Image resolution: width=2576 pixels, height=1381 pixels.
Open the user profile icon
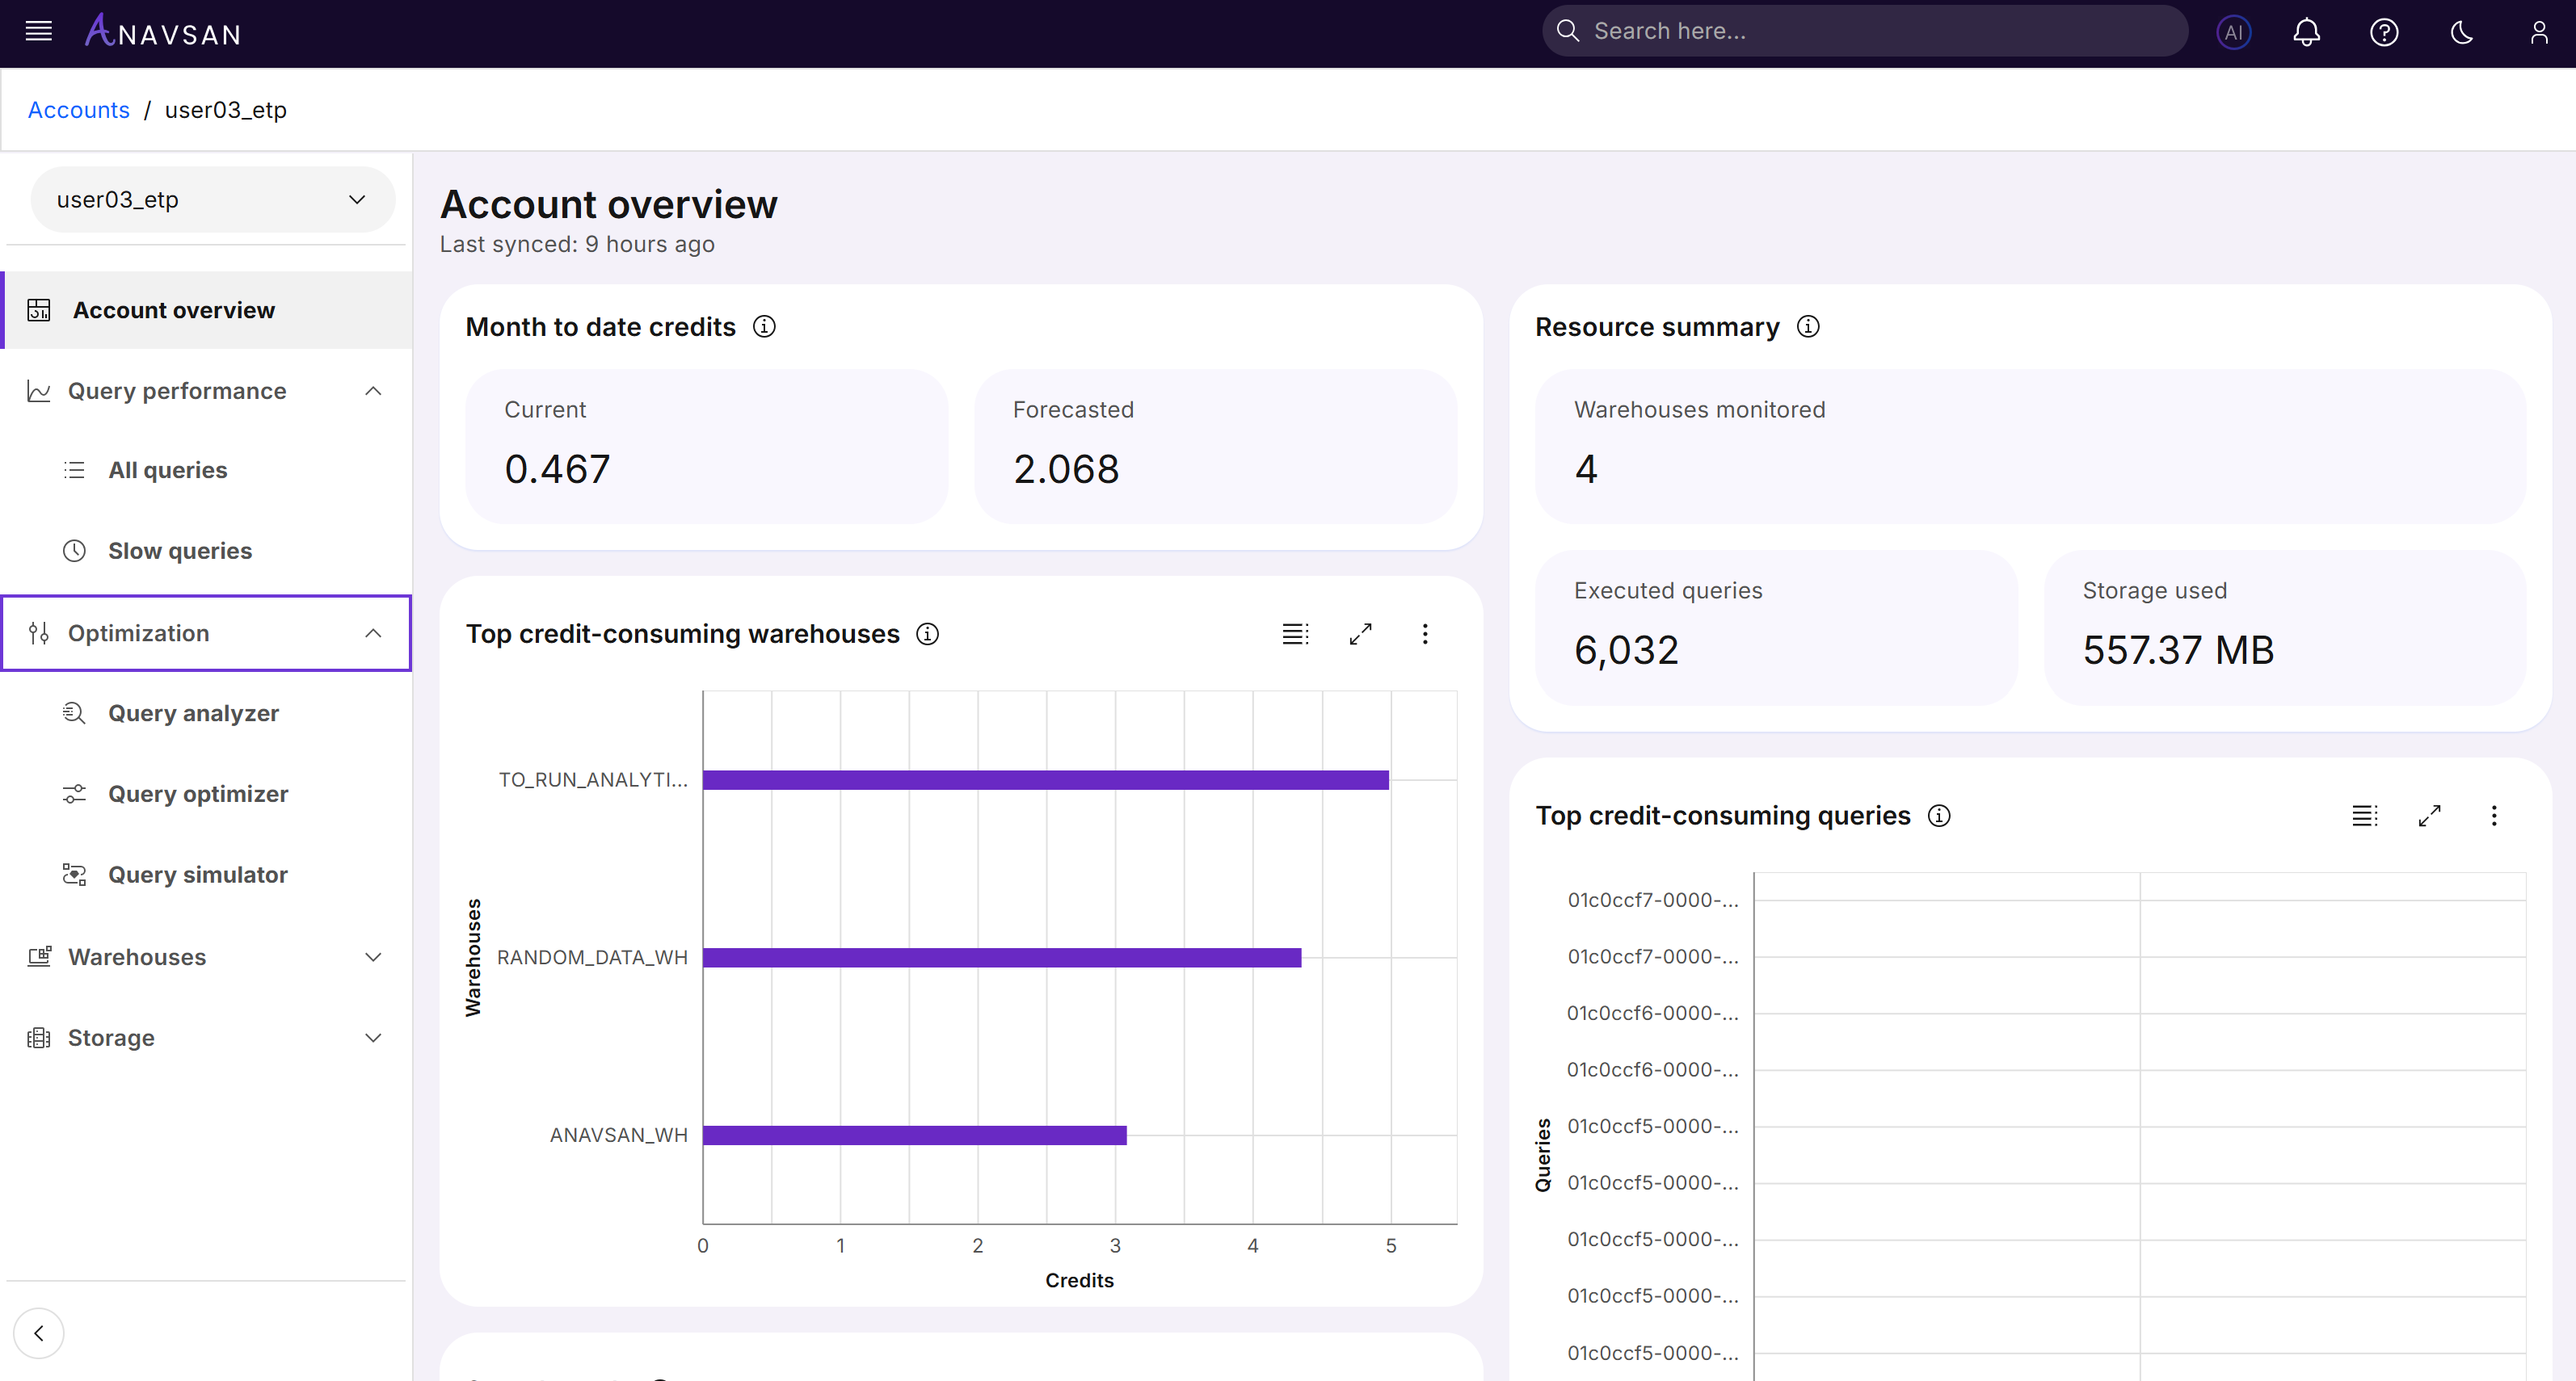coord(2538,32)
